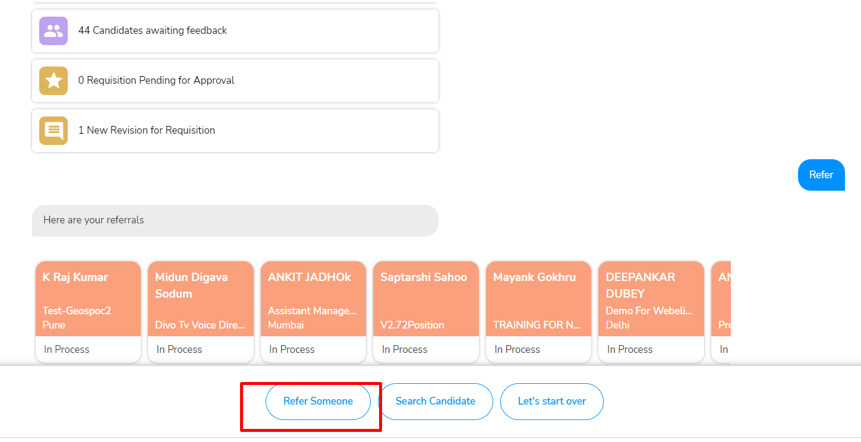Click V2.72Position text on Saptarshi Sahoo card
Screen dimensions: 861x442
[x=412, y=325]
